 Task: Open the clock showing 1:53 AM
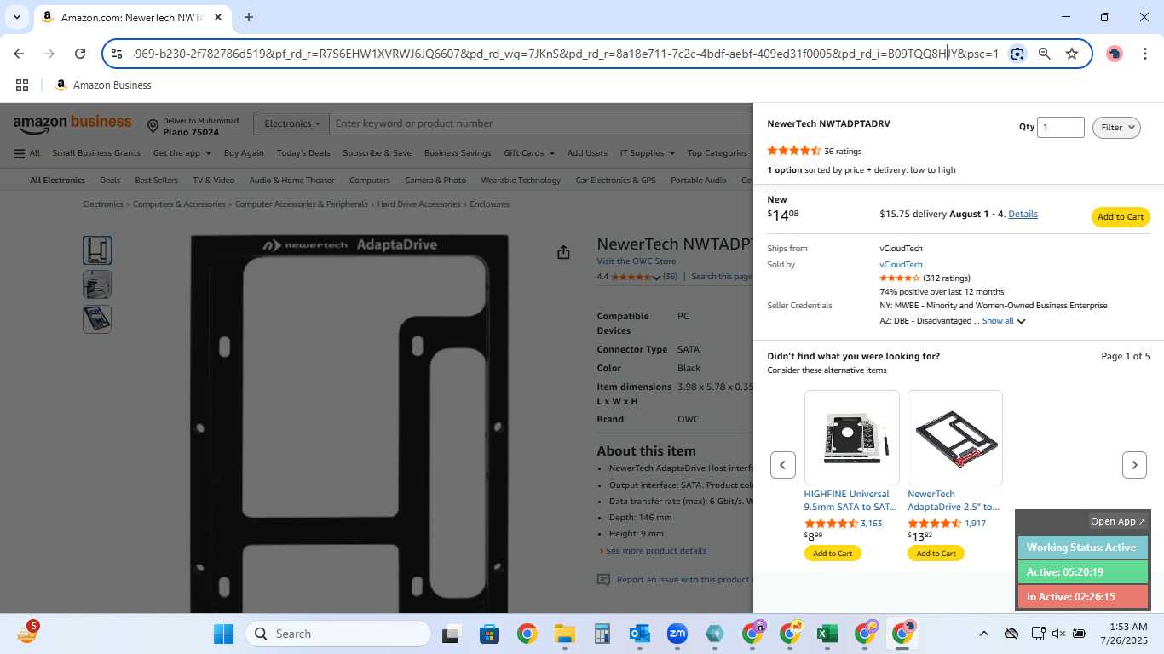pyautogui.click(x=1123, y=634)
